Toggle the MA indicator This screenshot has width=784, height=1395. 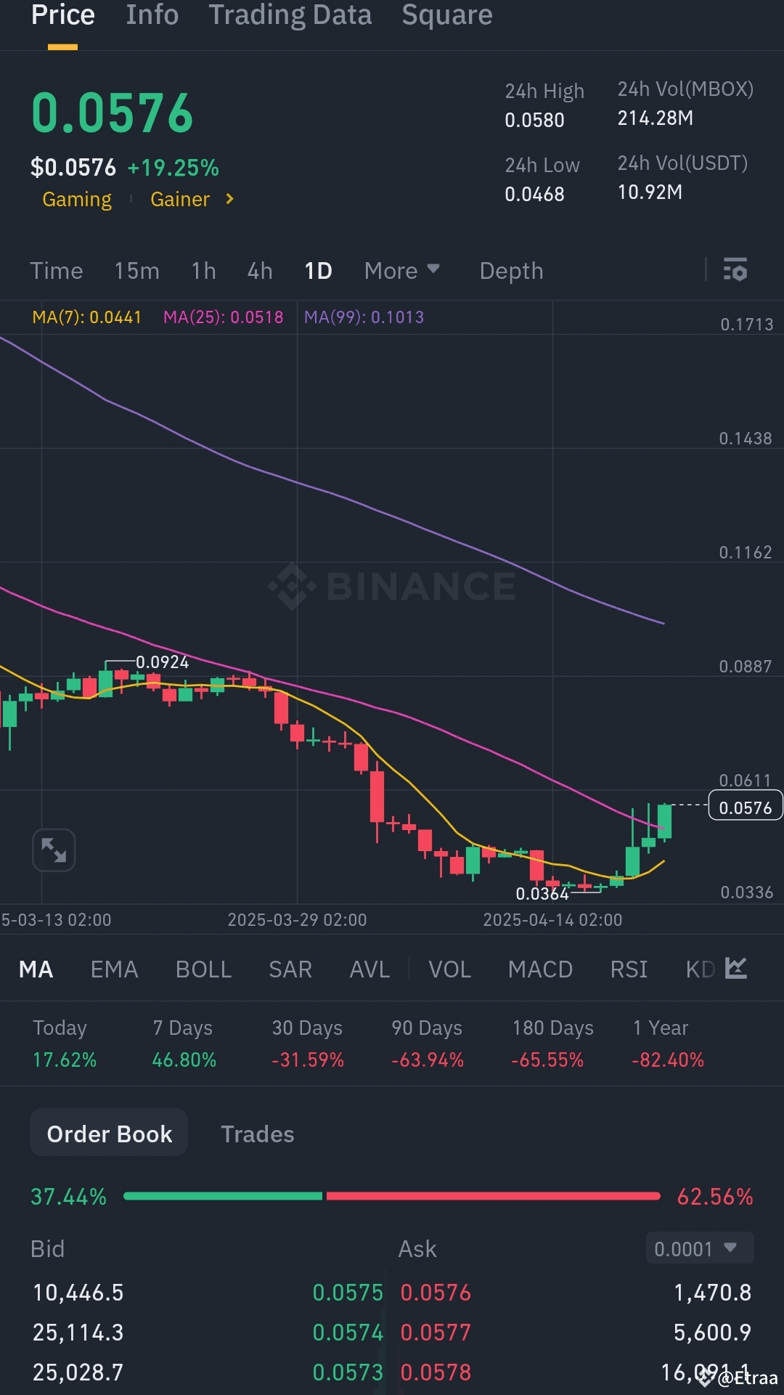(x=36, y=969)
